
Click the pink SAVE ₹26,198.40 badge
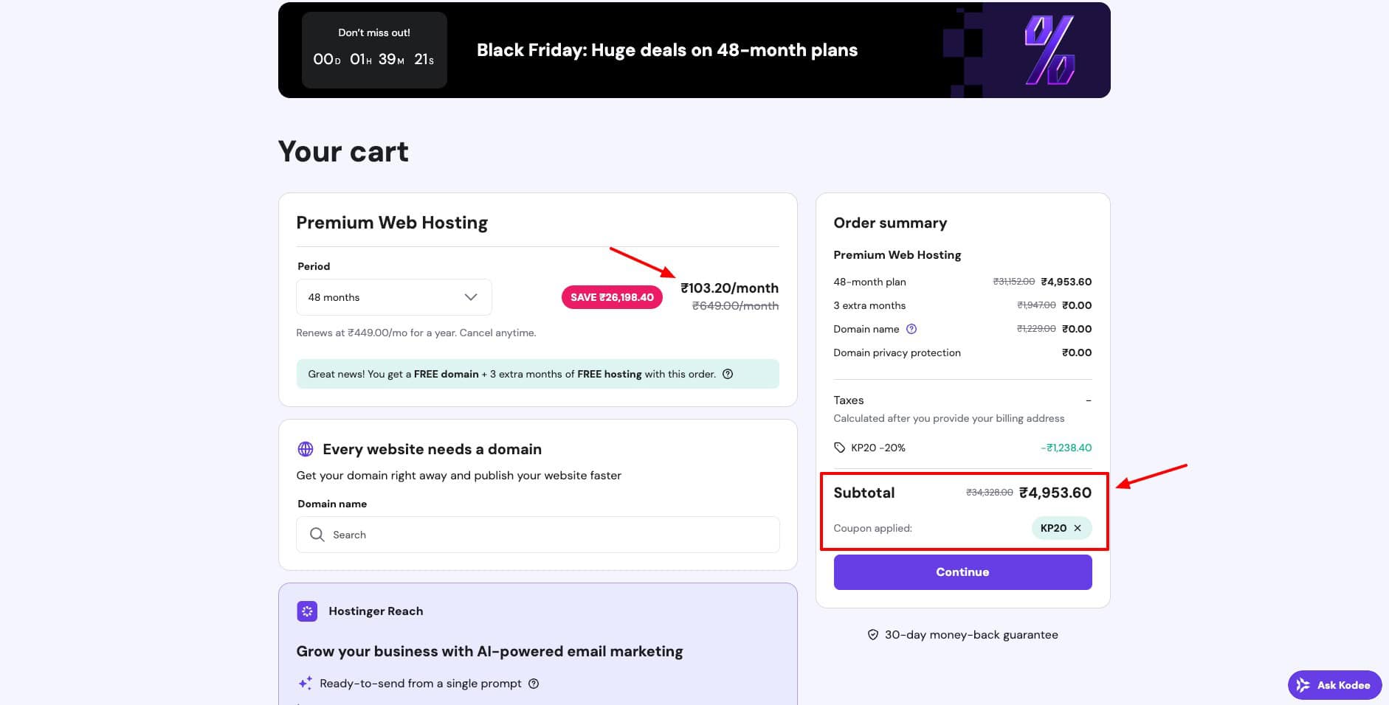[x=612, y=297]
